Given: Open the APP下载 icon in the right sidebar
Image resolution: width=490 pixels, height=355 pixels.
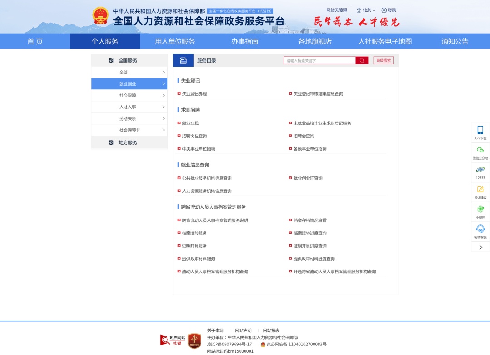Looking at the screenshot, I should [480, 131].
